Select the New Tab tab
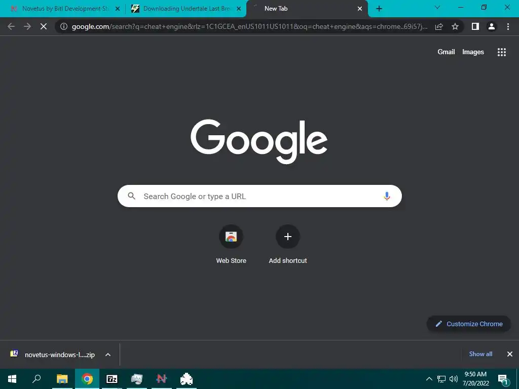The width and height of the screenshot is (519, 389). [307, 9]
